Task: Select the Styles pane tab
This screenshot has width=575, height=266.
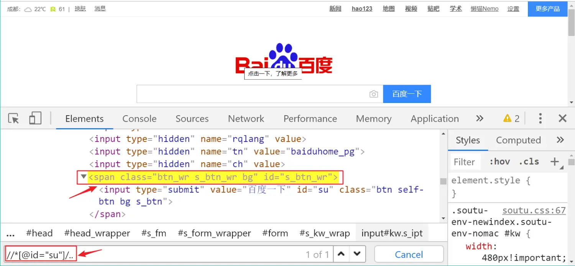Action: [468, 140]
